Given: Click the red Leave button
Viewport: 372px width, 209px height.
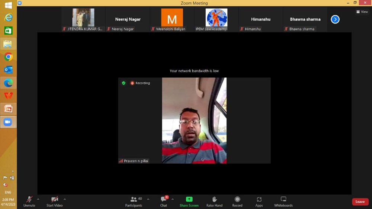Looking at the screenshot, I should click(x=360, y=202).
